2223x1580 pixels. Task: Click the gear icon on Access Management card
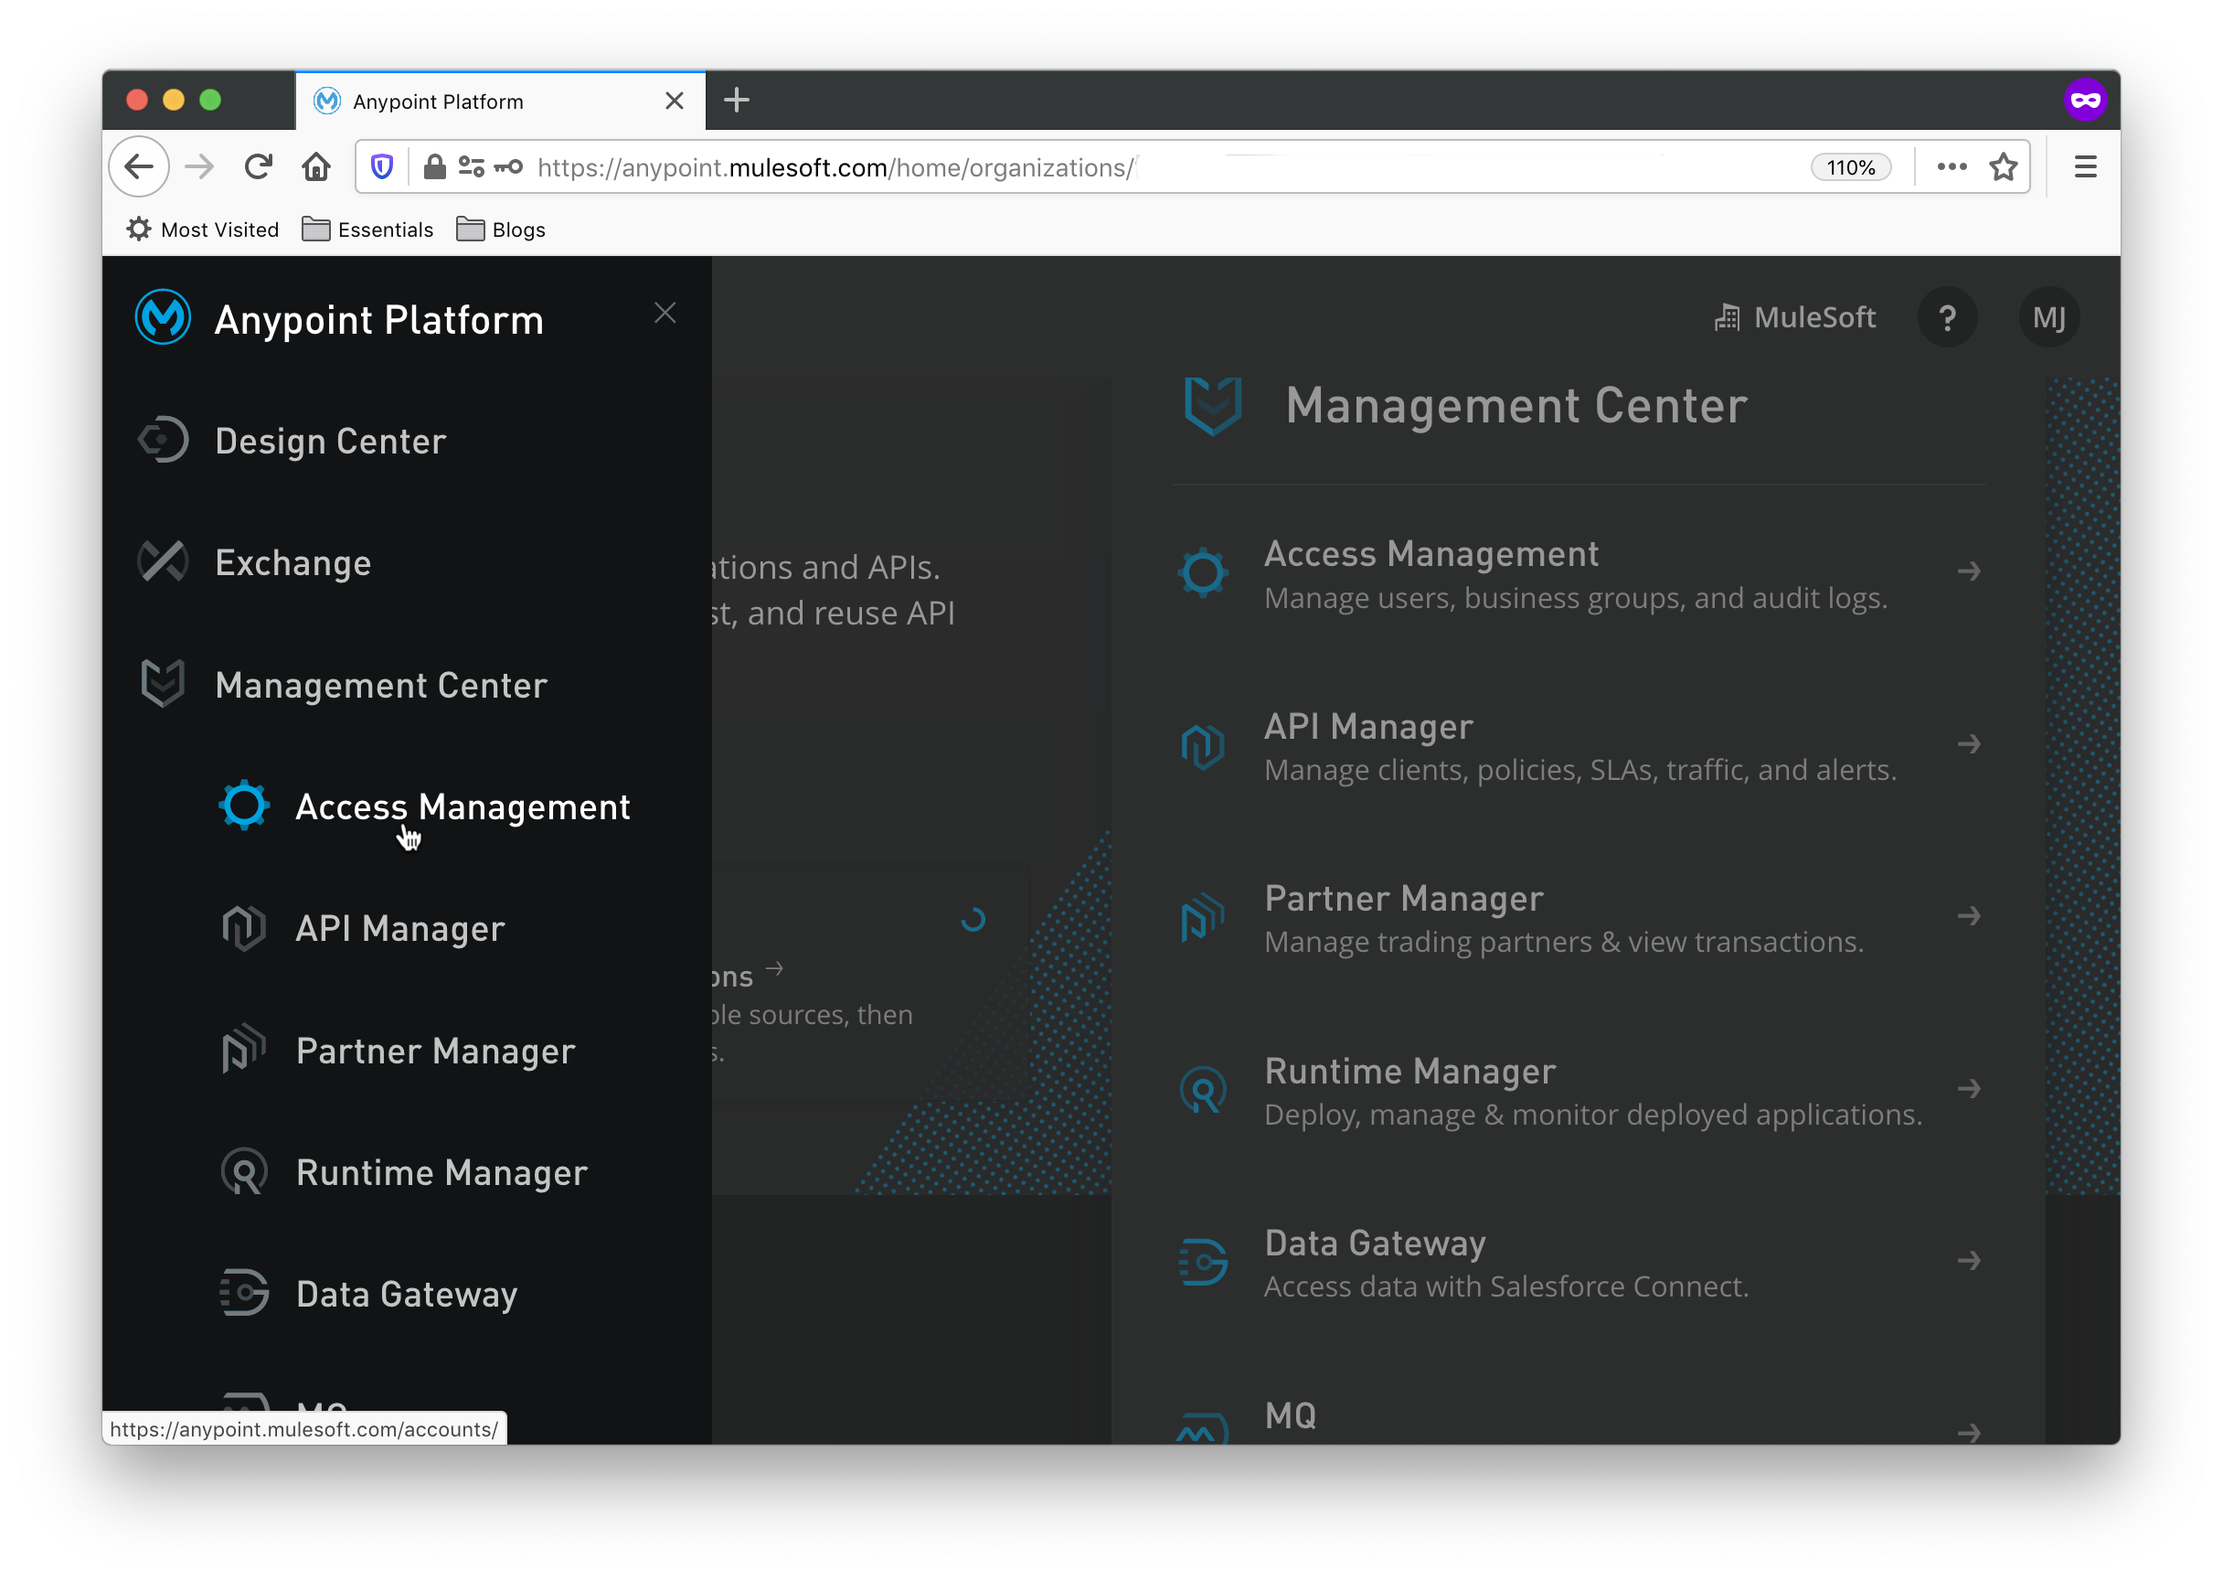[x=1203, y=573]
